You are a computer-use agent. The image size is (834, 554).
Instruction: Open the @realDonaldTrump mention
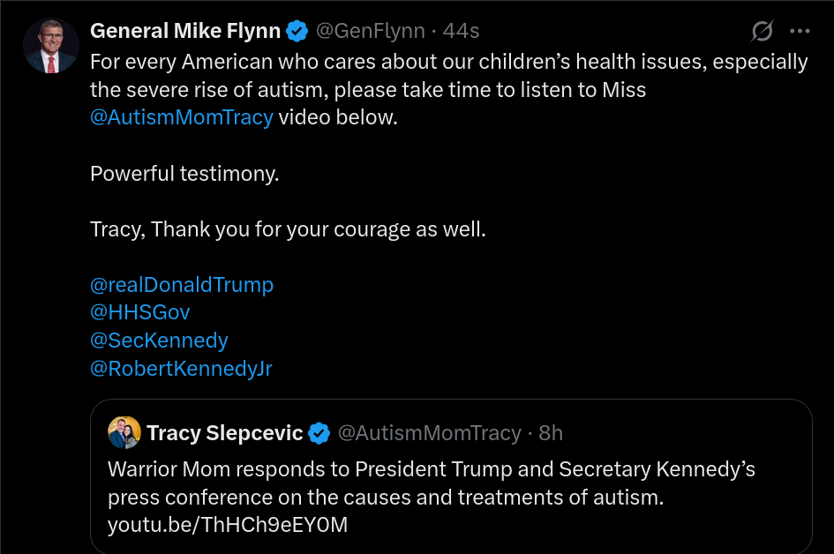182,285
